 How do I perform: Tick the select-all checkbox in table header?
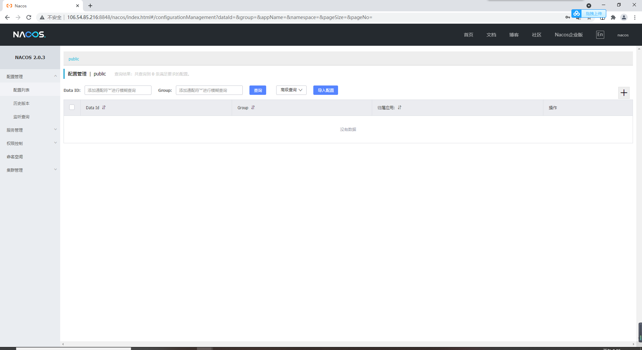coord(72,107)
